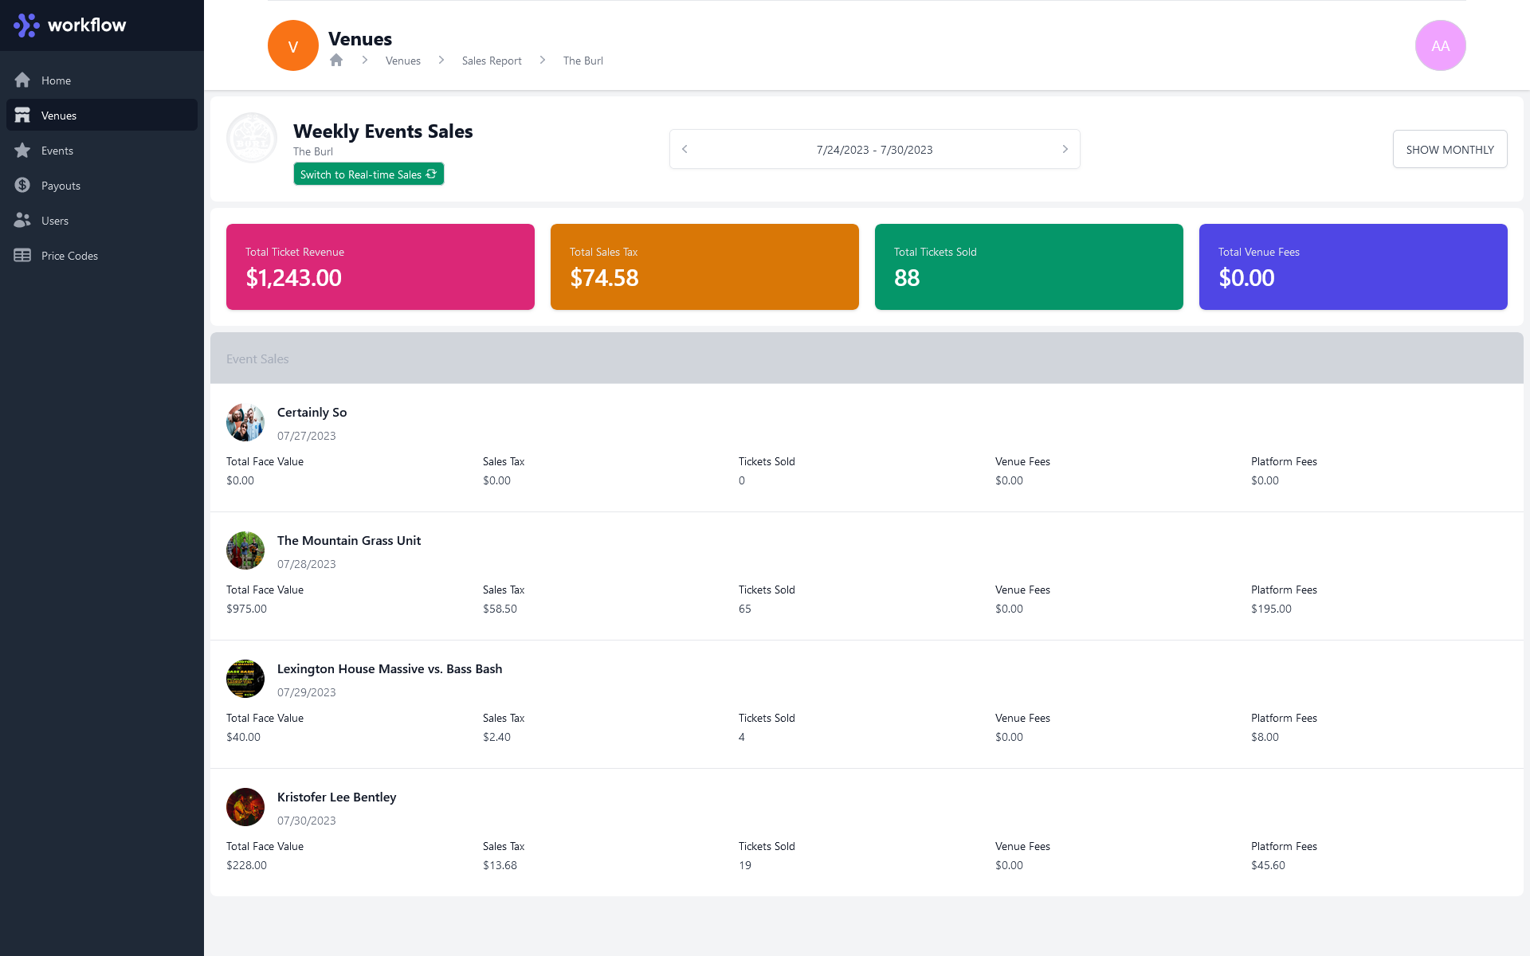Go to previous week with left chevron
The image size is (1530, 956).
(685, 149)
